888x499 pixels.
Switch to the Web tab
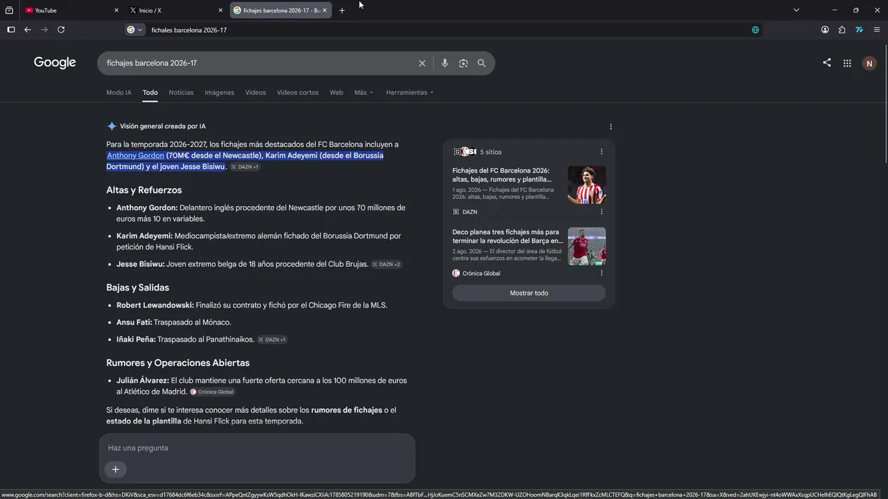pyautogui.click(x=336, y=92)
